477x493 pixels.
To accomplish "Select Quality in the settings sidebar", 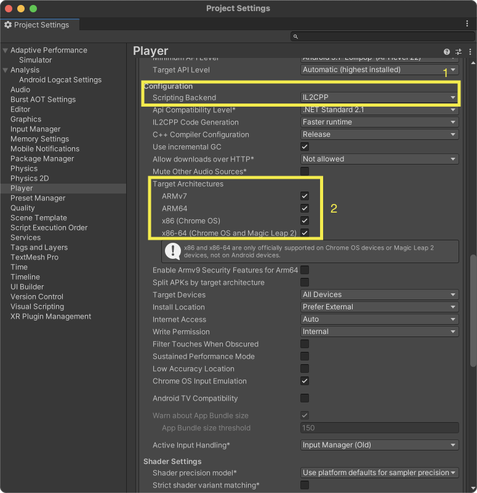I will point(23,208).
